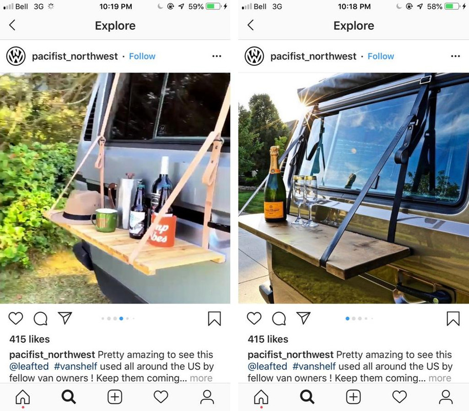Share the left post via paper plane icon
469x411 pixels.
pyautogui.click(x=65, y=318)
